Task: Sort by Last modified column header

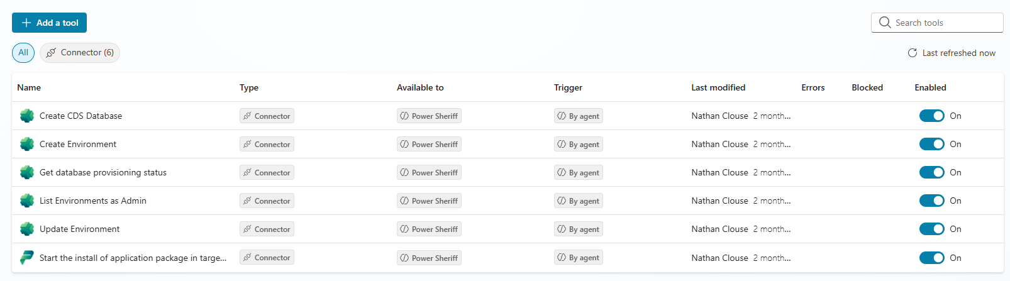Action: point(718,87)
